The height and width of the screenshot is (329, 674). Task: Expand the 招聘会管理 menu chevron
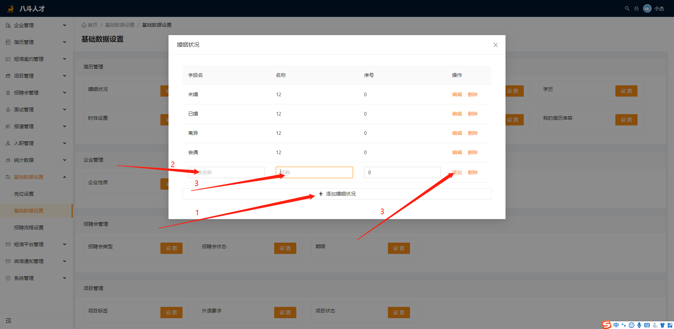coord(65,93)
